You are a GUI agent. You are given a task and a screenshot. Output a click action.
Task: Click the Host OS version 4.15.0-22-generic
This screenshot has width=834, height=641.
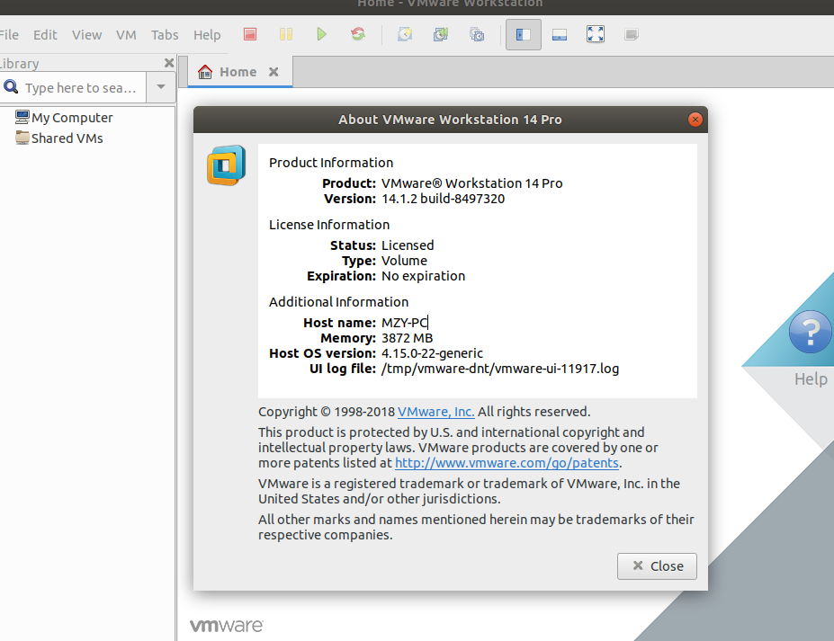click(432, 353)
